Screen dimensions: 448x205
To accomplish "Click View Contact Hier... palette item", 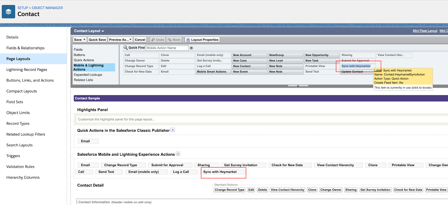I will click(x=394, y=55).
